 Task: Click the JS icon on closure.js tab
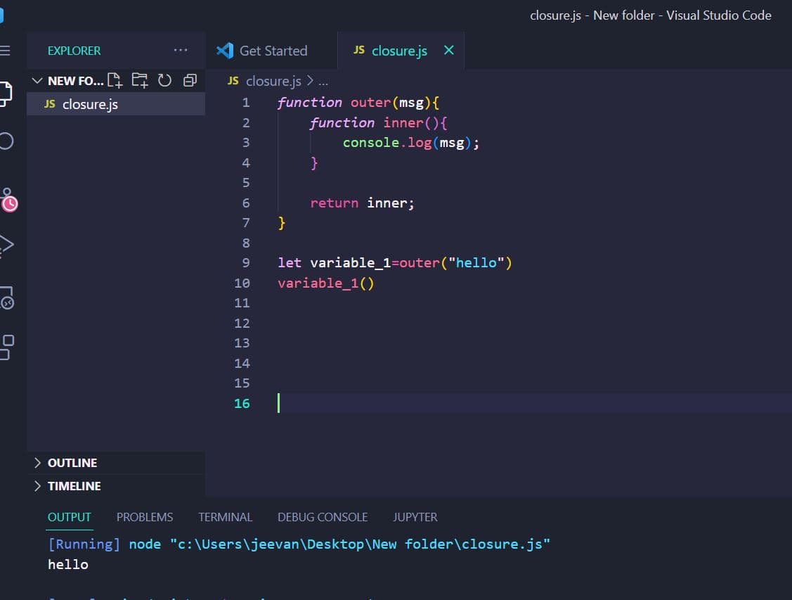[x=358, y=50]
